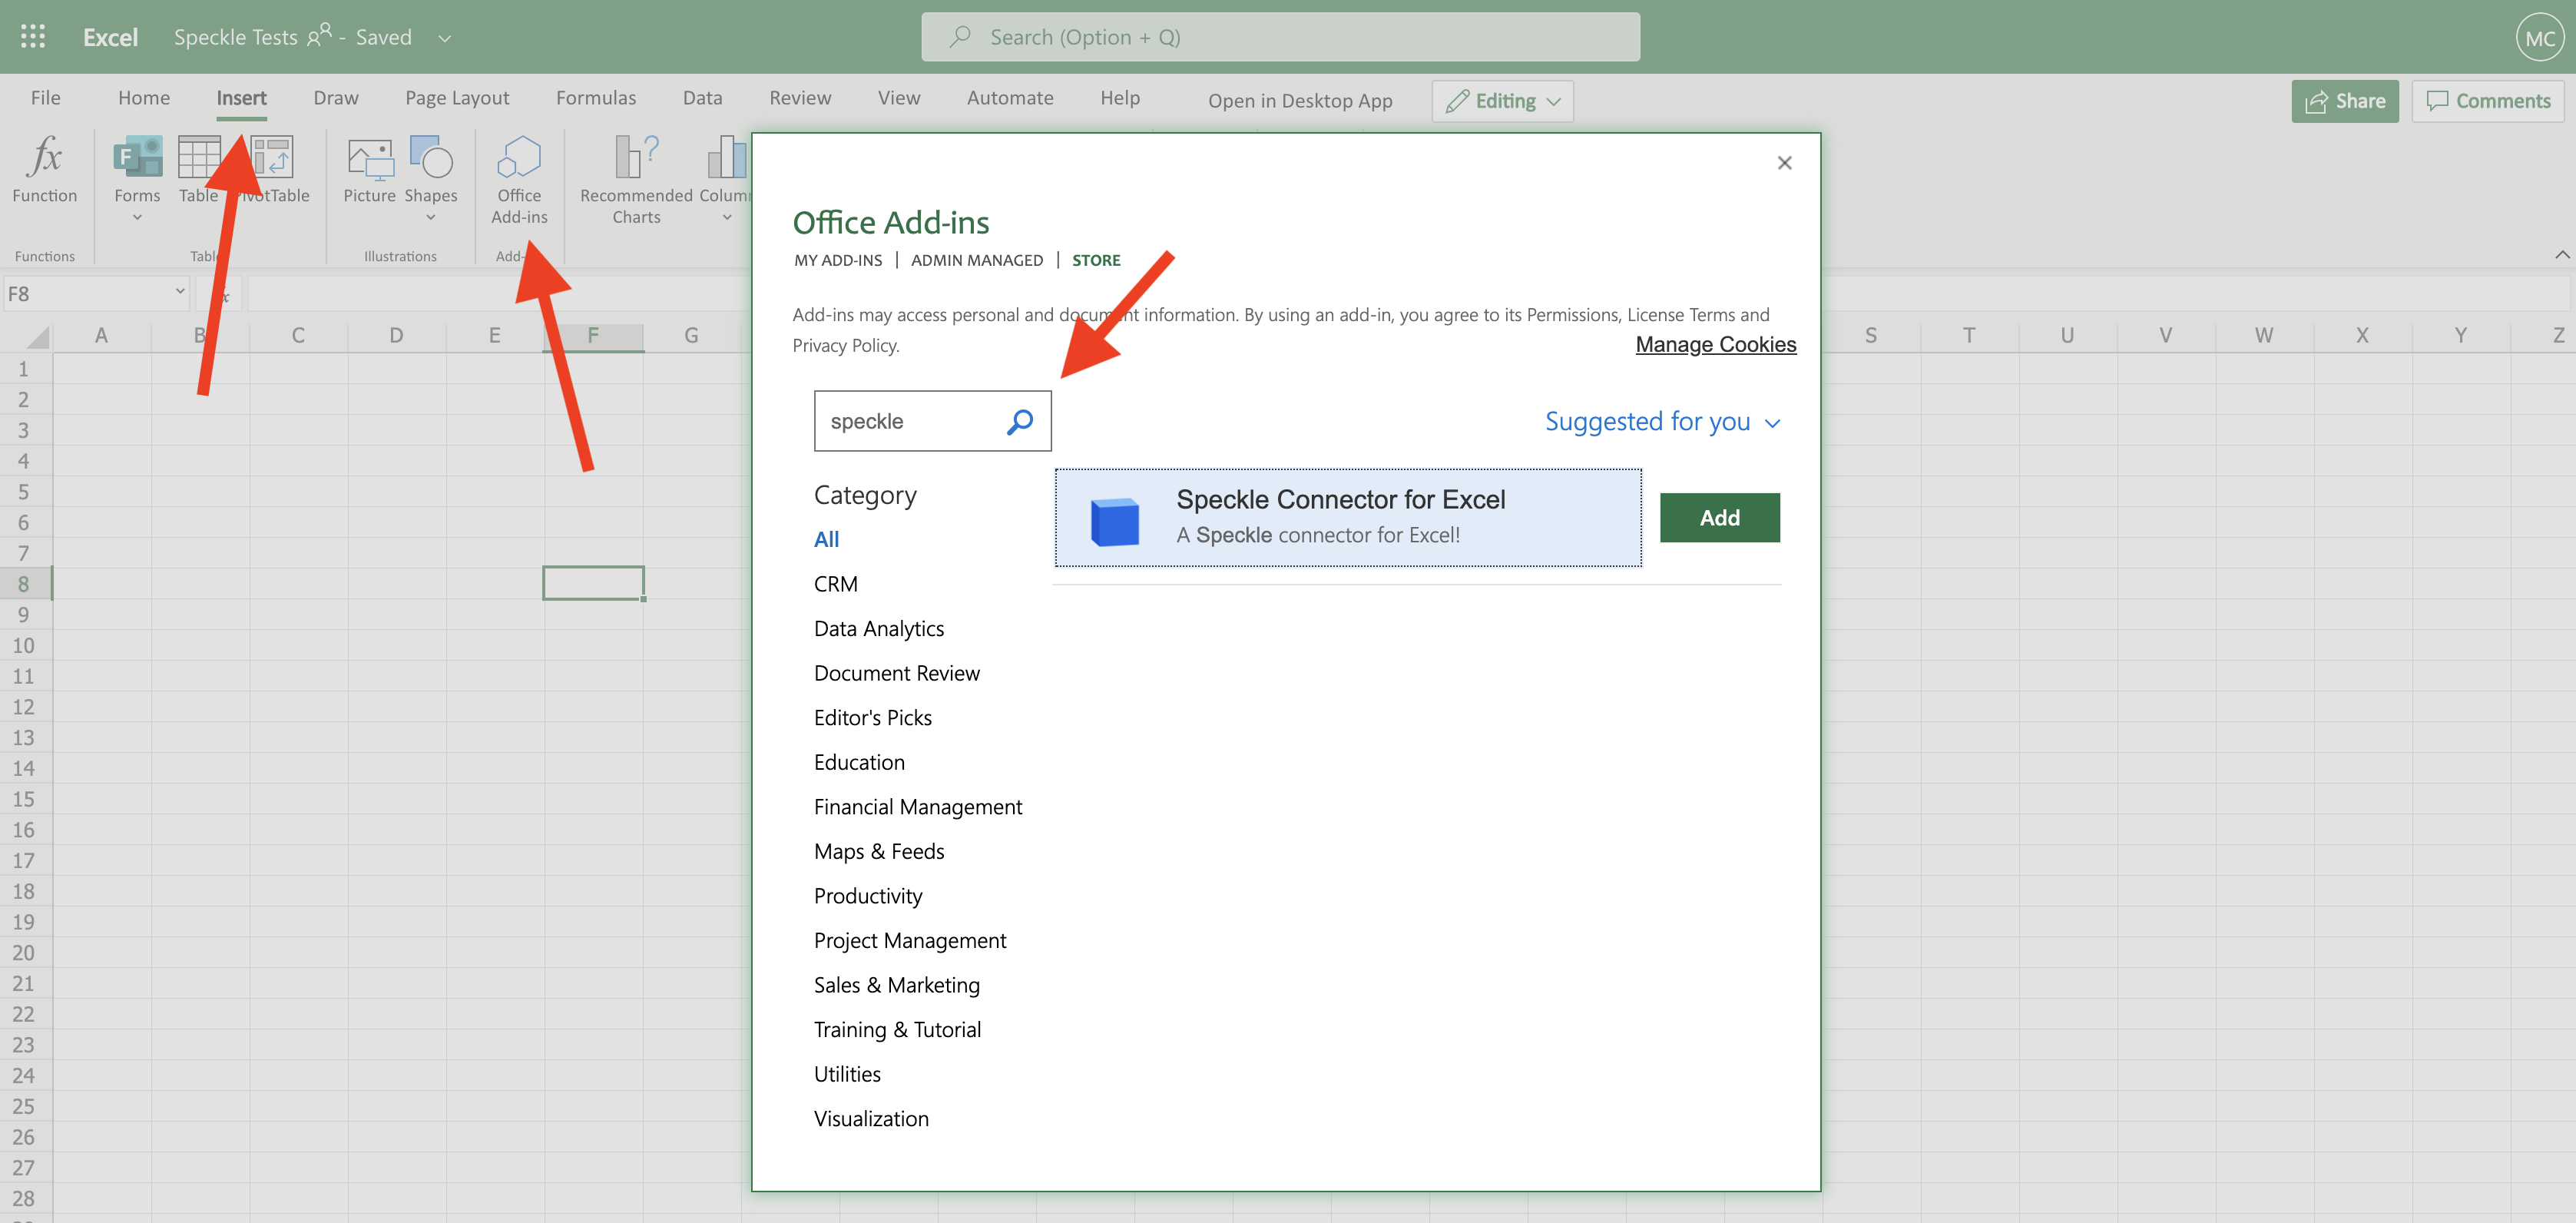Open Office Add-ins from the ribbon

[x=519, y=178]
